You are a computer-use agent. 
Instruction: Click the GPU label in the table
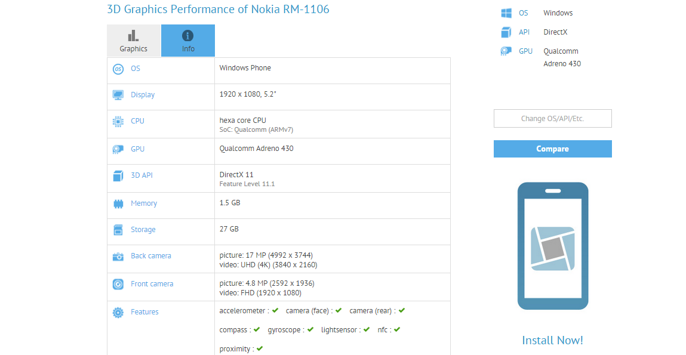click(137, 149)
